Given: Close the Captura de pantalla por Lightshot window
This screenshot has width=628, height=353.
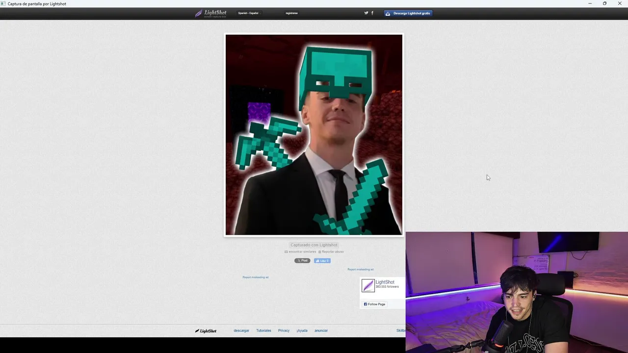Looking at the screenshot, I should tap(620, 3).
